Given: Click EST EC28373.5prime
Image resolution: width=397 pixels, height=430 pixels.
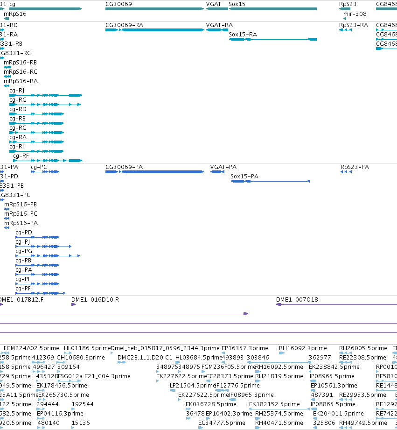Looking at the screenshot, I should pyautogui.click(x=230, y=376).
